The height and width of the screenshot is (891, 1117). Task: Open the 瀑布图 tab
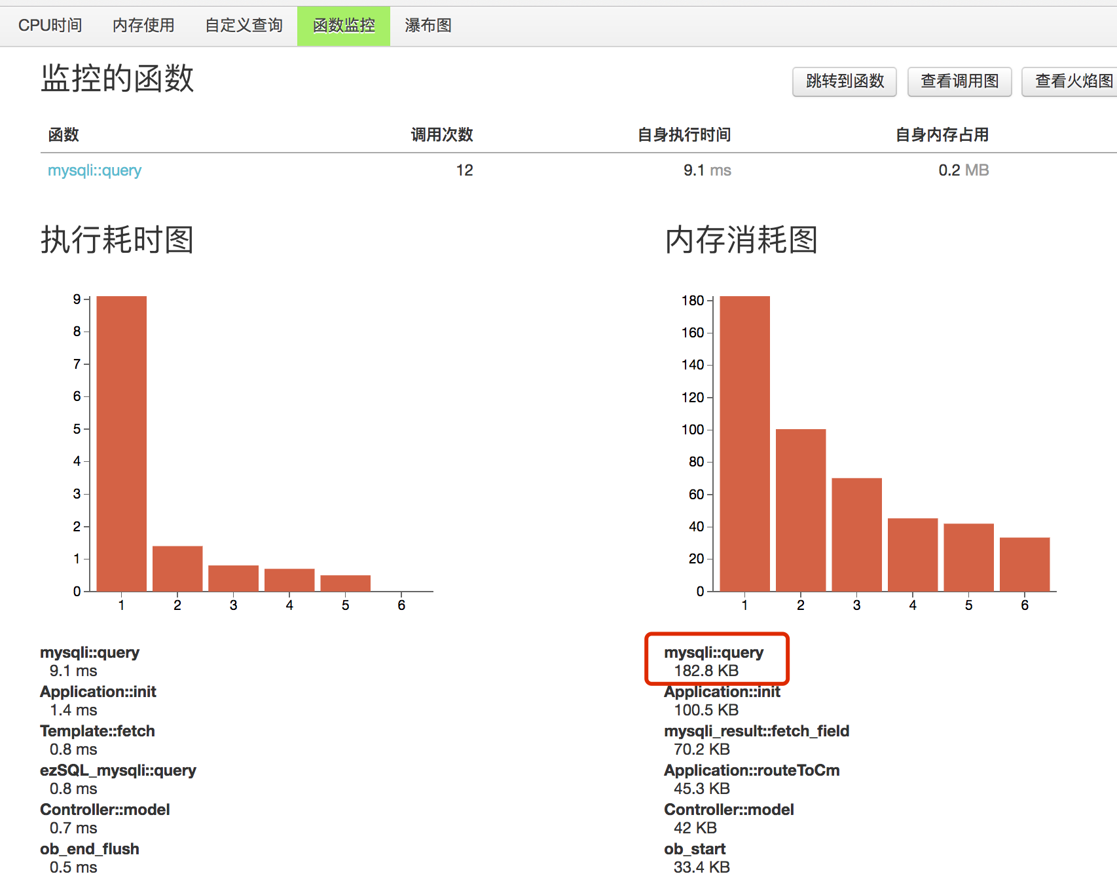click(428, 26)
